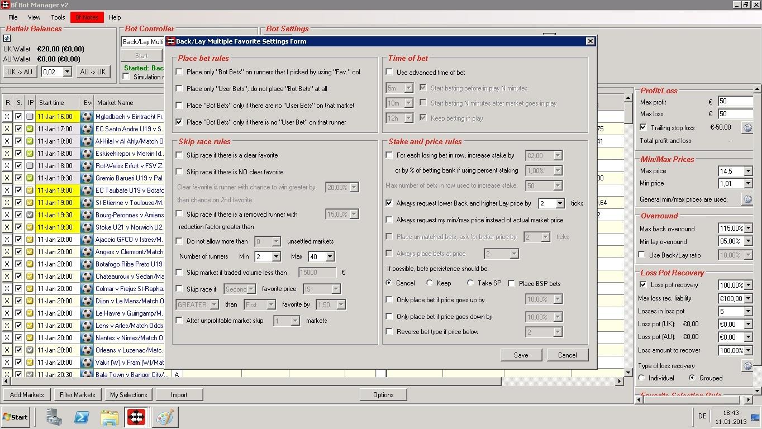Image resolution: width=762 pixels, height=429 pixels.
Task: Click in-play indicator for EC Taubate U19 row
Action: pyautogui.click(x=30, y=190)
